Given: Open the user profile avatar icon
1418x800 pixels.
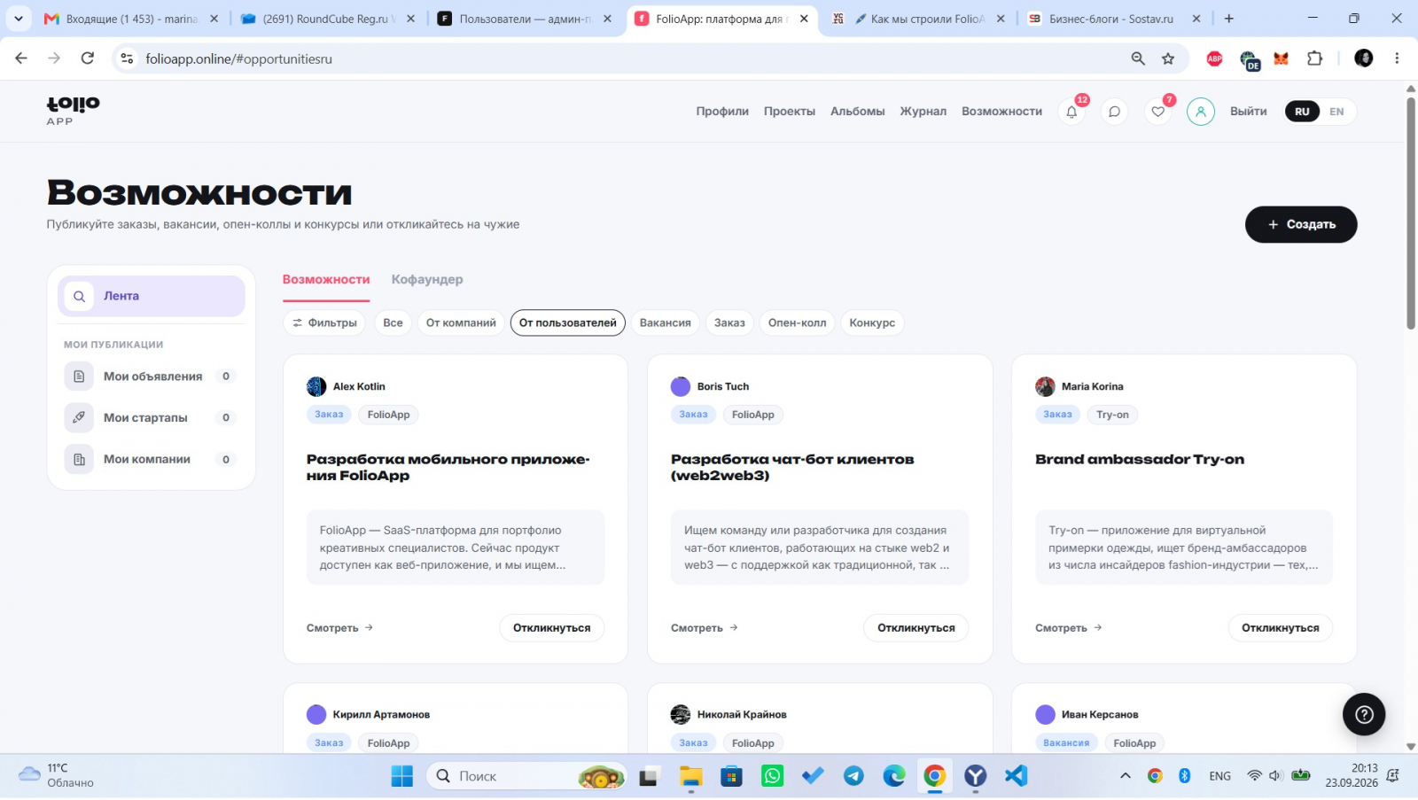Looking at the screenshot, I should pos(1201,112).
